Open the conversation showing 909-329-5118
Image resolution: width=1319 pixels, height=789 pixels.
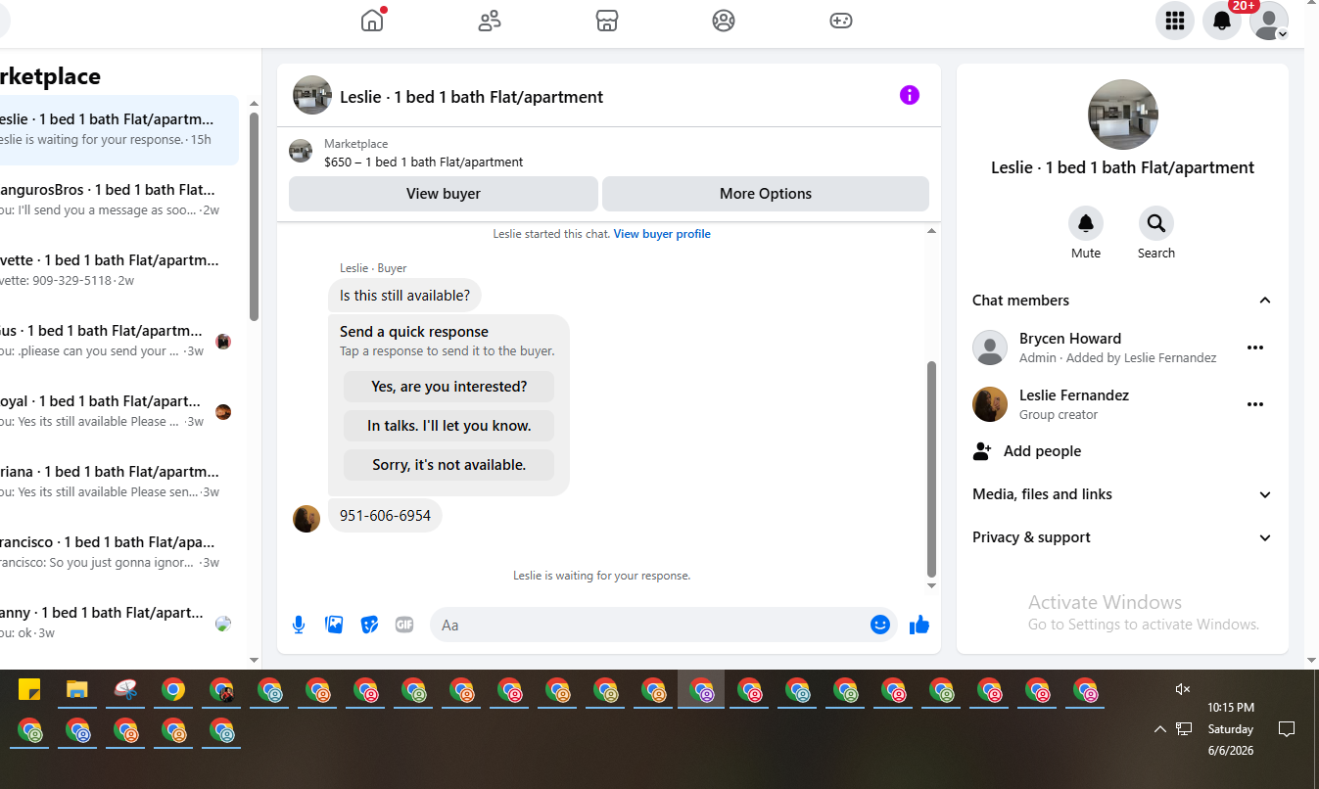pos(119,270)
